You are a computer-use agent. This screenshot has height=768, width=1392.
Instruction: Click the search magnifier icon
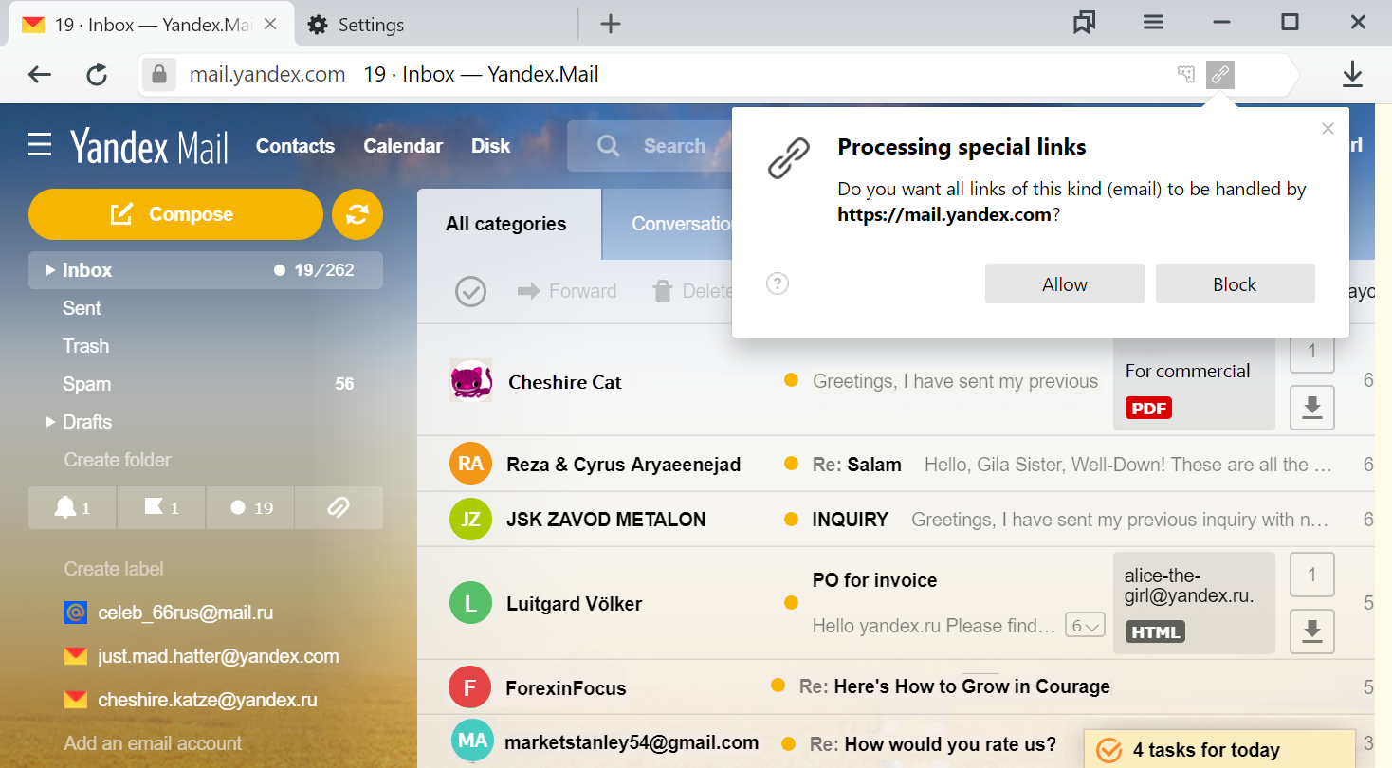609,146
